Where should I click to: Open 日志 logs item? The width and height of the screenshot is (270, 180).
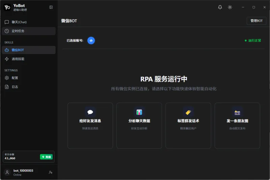pos(29,87)
